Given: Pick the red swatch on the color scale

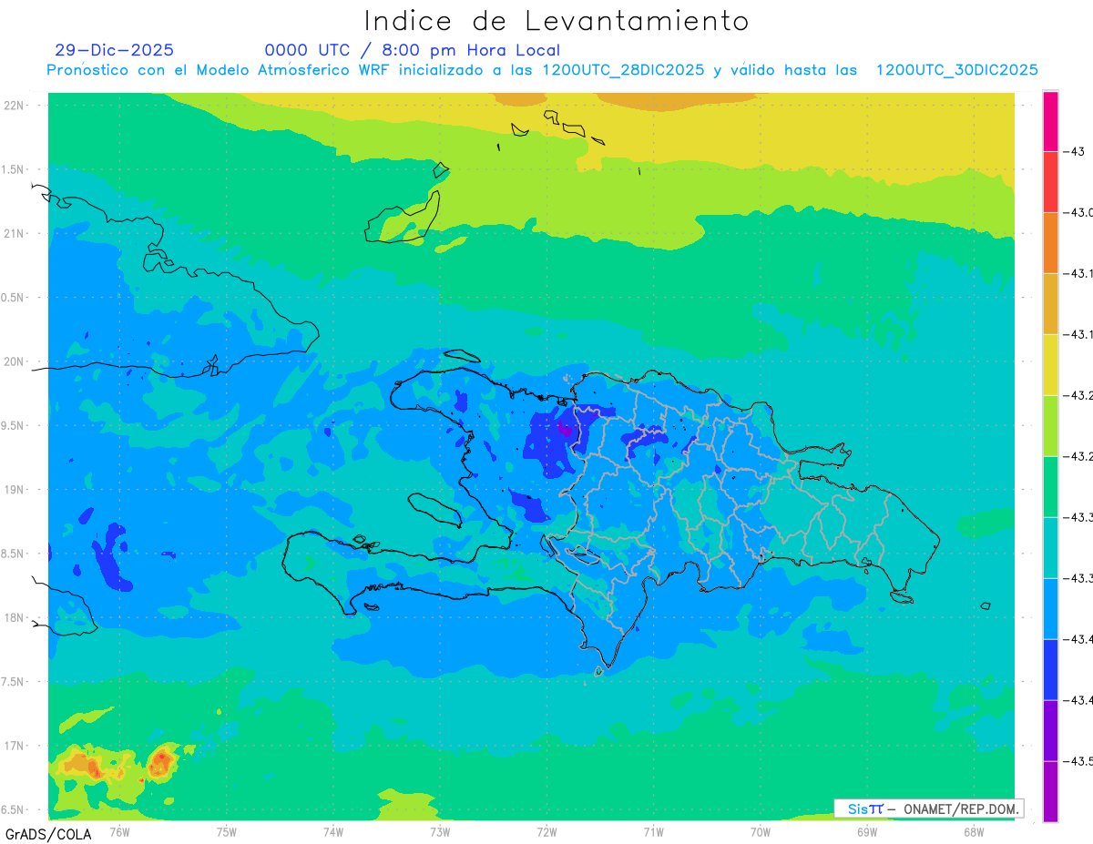Looking at the screenshot, I should (1050, 182).
